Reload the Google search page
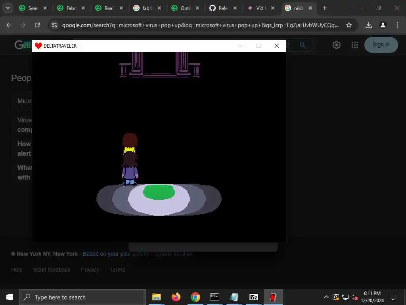Screen dimensions: 406x305 [37, 25]
